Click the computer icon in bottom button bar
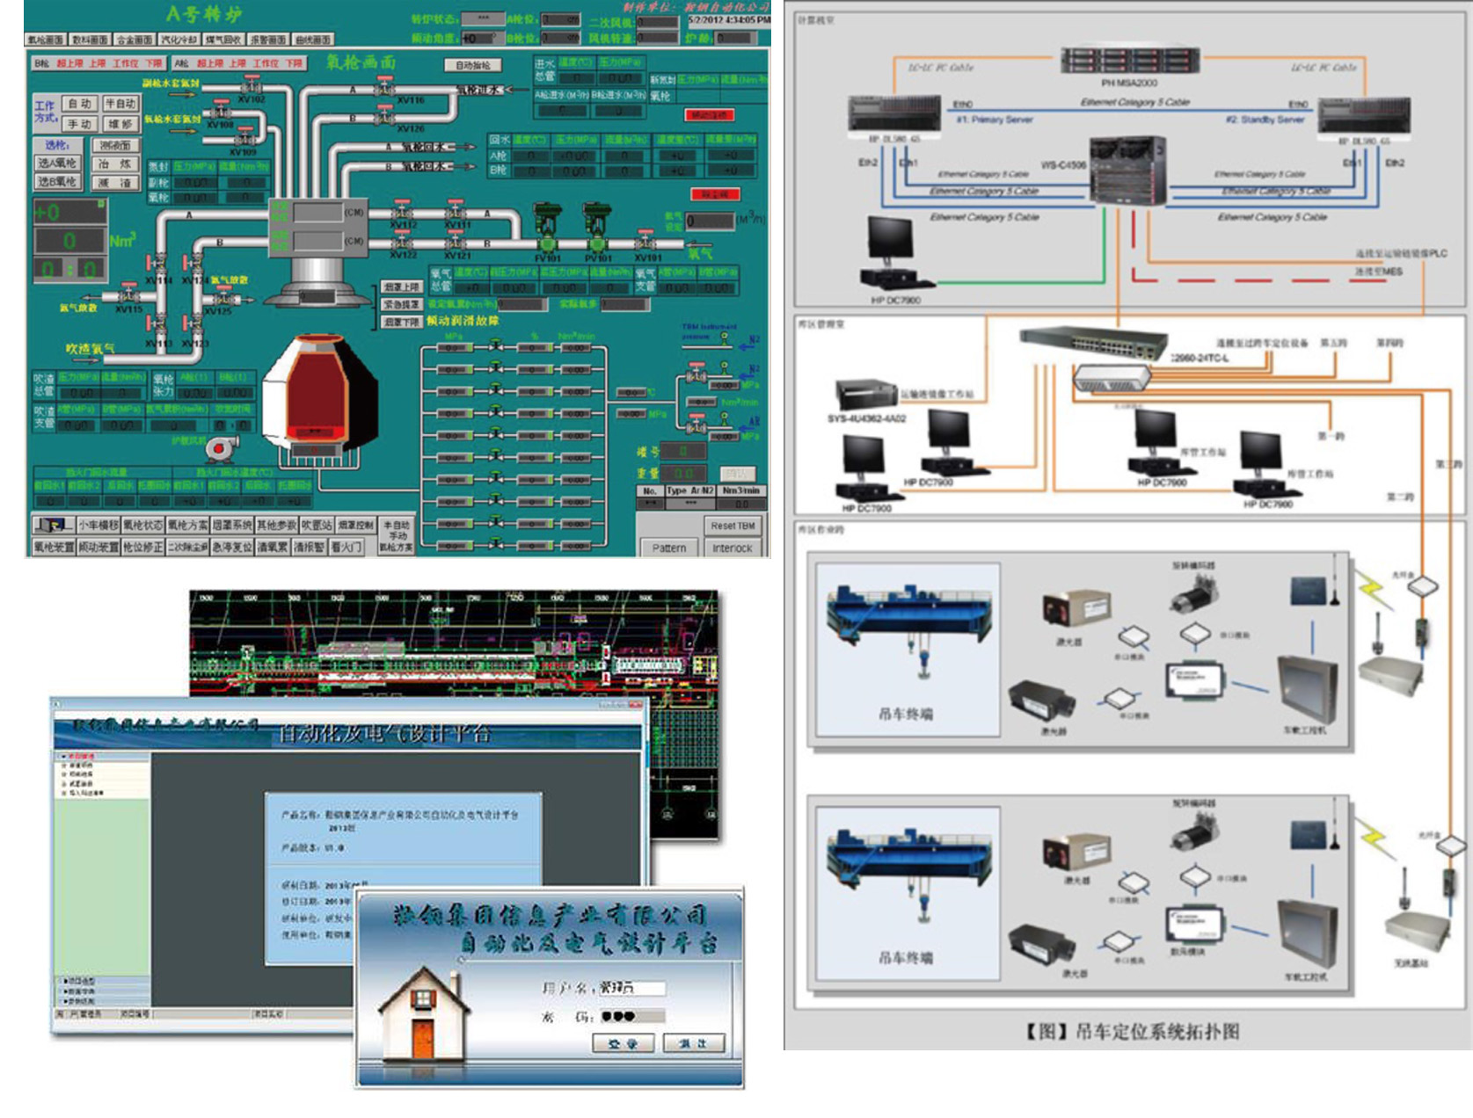This screenshot has width=1473, height=1118. 52,525
